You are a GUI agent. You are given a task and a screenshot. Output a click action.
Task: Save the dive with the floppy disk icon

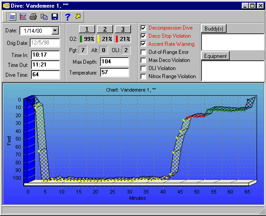[55, 17]
